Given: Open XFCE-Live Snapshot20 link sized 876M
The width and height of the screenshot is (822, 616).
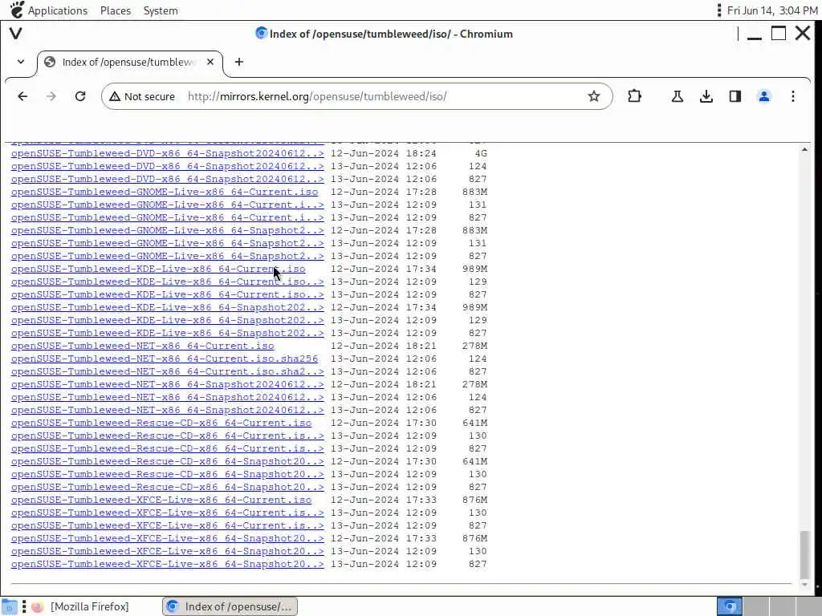Looking at the screenshot, I should [167, 538].
